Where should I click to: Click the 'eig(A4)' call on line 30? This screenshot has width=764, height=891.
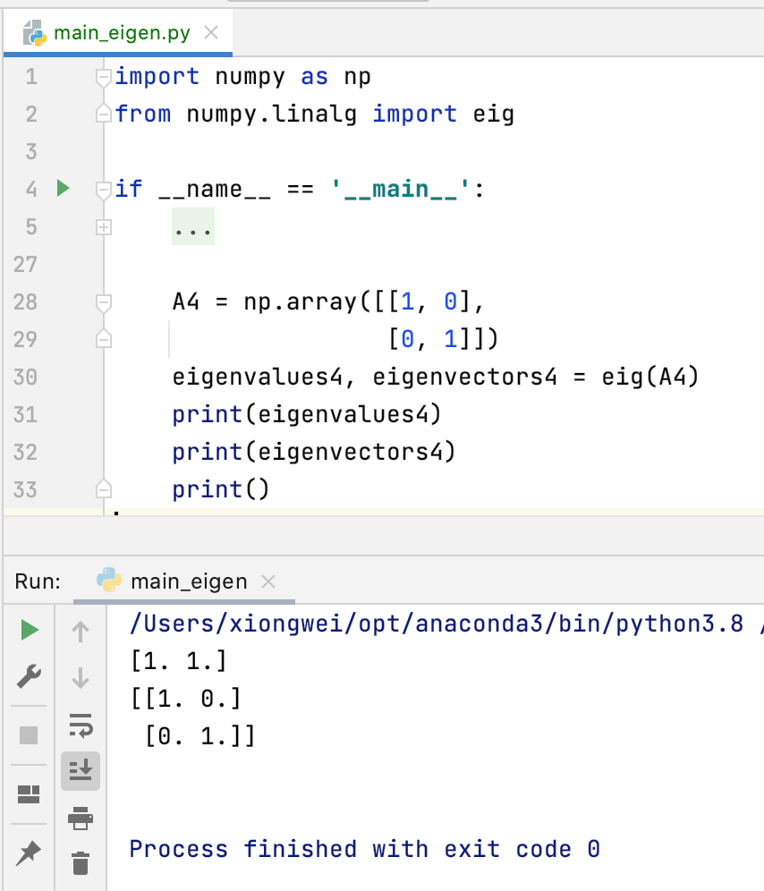tap(650, 377)
